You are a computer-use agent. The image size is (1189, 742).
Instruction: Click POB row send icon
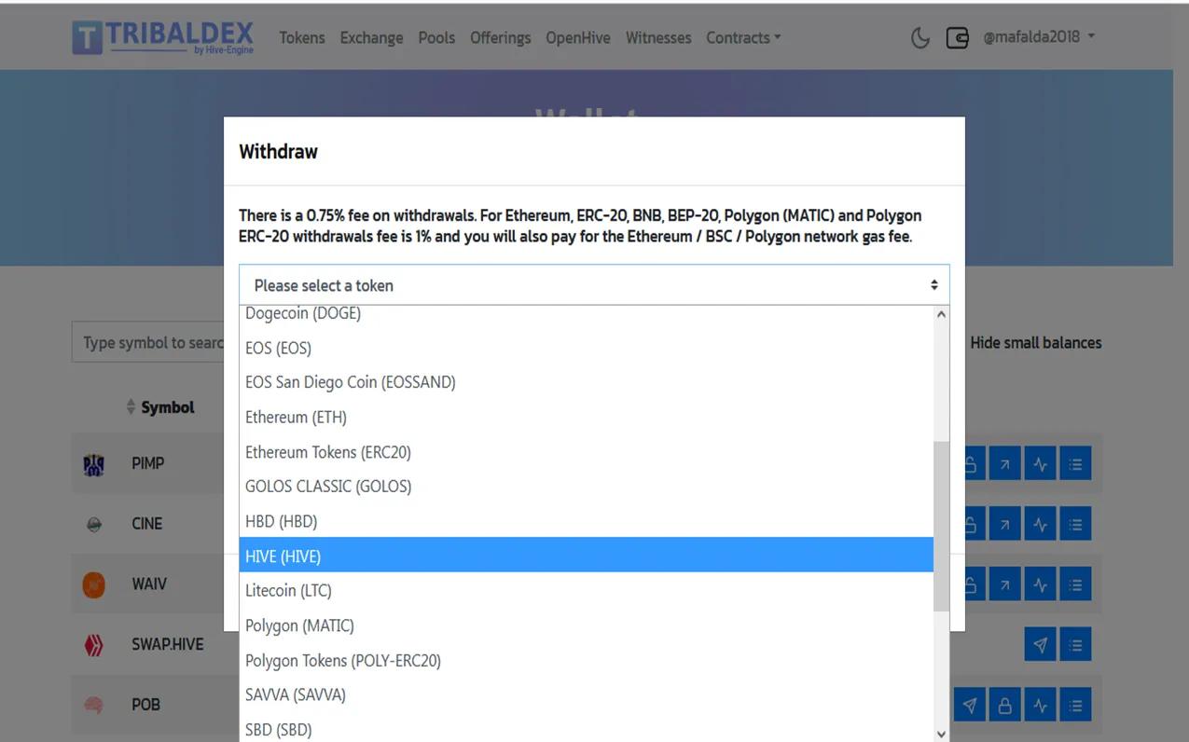970,705
